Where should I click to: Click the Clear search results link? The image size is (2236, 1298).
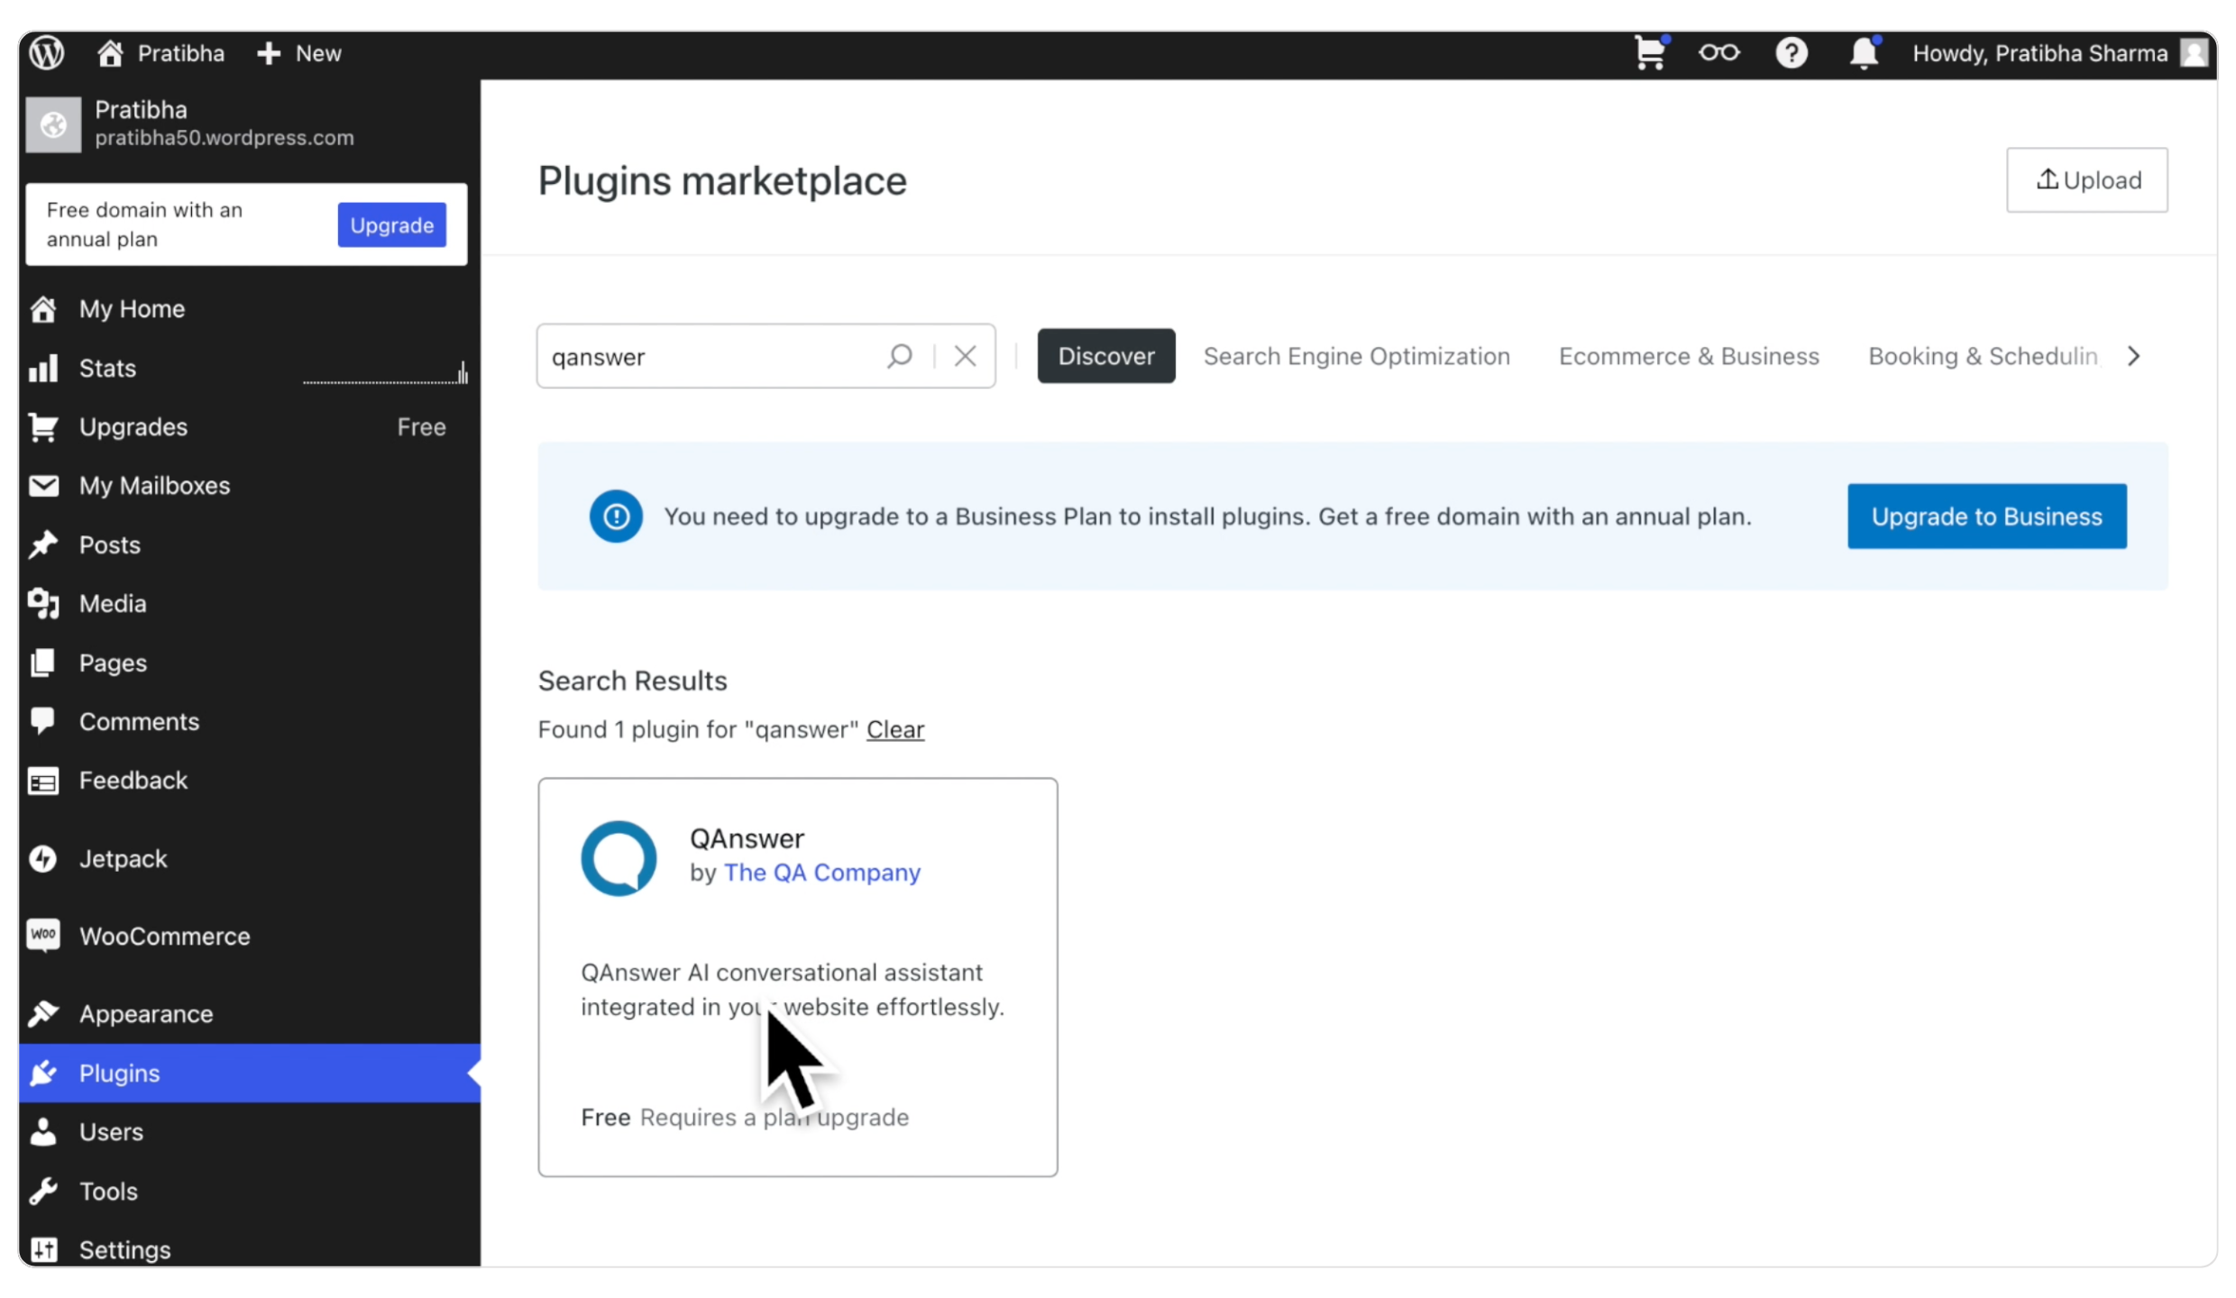[x=894, y=729]
